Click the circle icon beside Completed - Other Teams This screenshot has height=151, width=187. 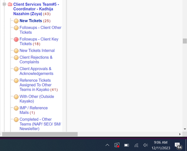(x=16, y=120)
